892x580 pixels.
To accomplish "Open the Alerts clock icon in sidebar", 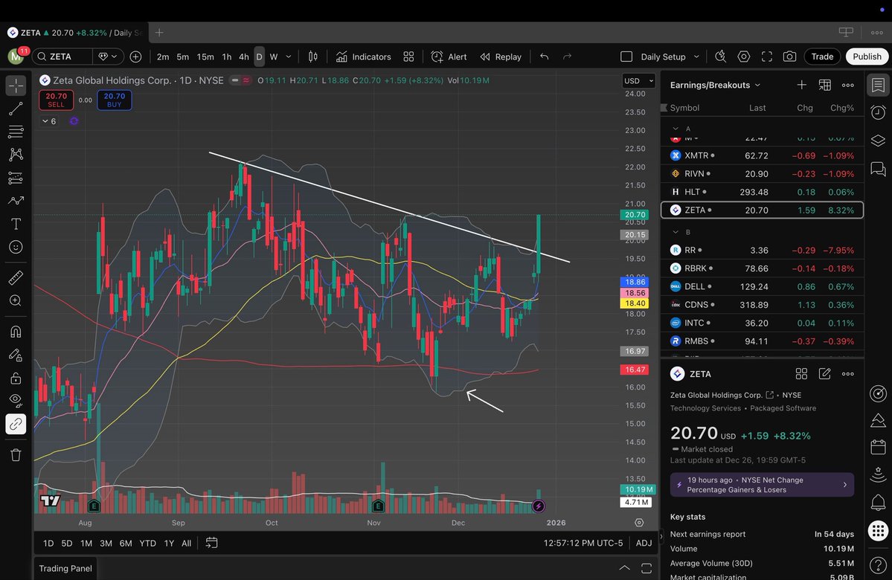I will coord(879,112).
